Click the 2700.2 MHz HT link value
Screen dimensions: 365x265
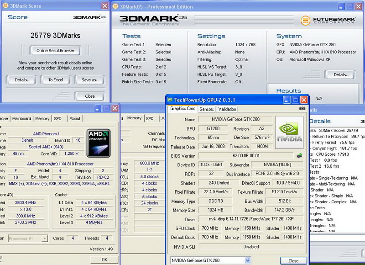click(x=26, y=223)
